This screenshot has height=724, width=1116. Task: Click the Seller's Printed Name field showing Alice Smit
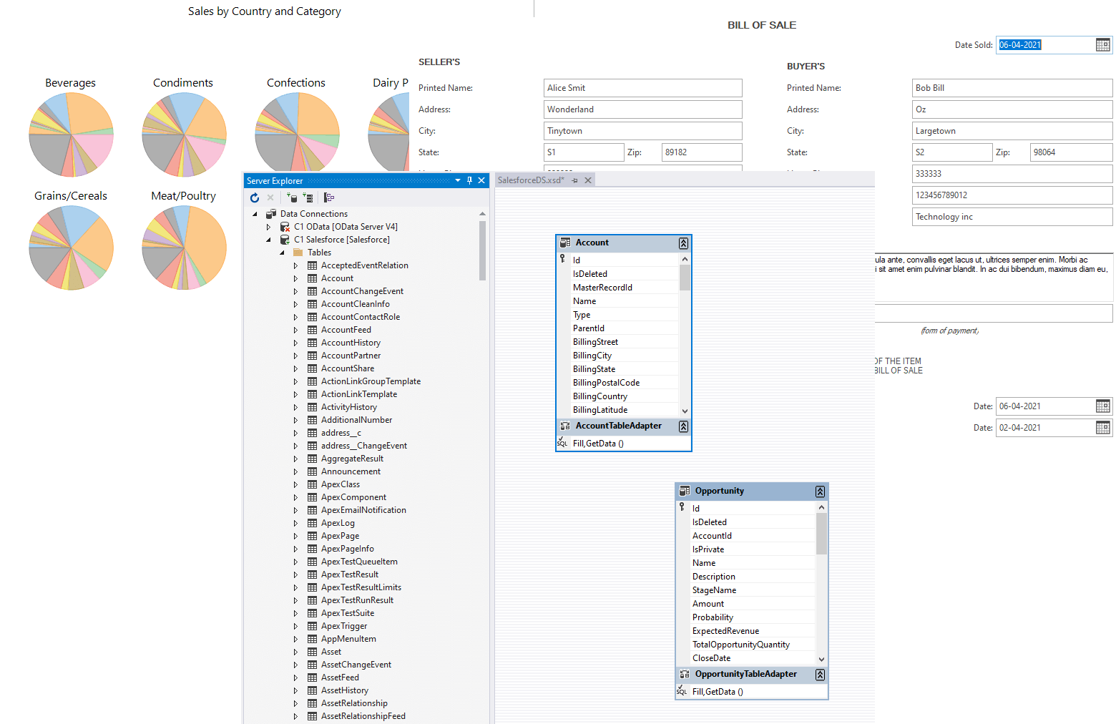coord(642,87)
